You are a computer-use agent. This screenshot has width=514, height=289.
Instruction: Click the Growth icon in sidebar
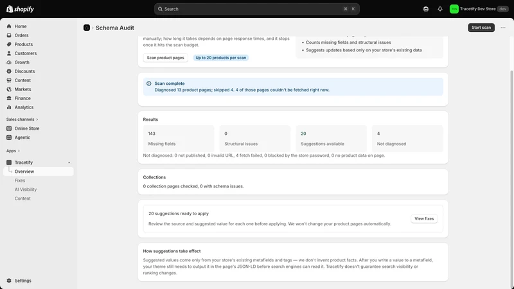point(9,62)
